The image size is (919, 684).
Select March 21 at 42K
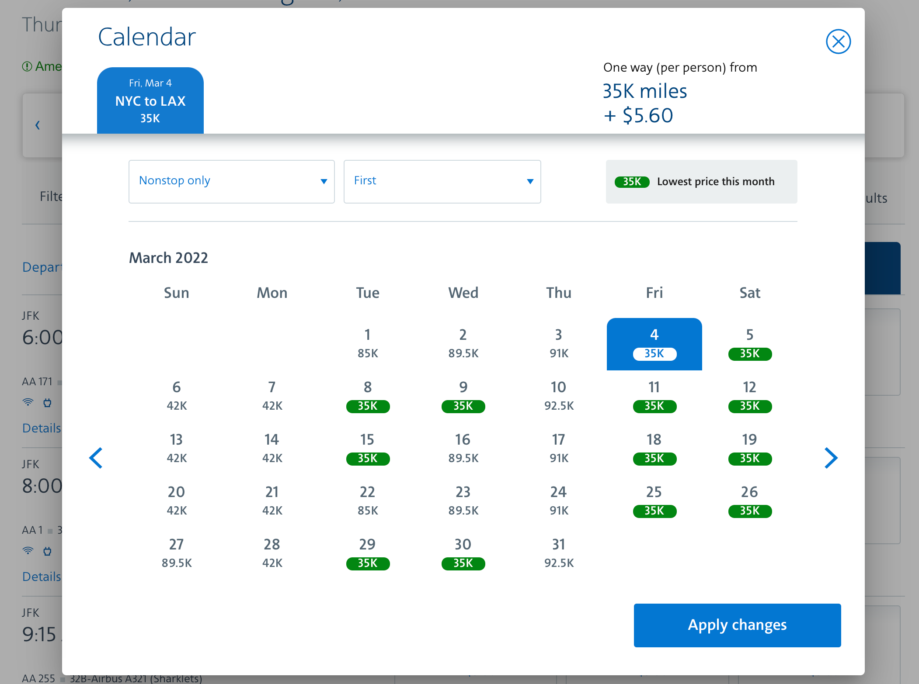pos(272,501)
